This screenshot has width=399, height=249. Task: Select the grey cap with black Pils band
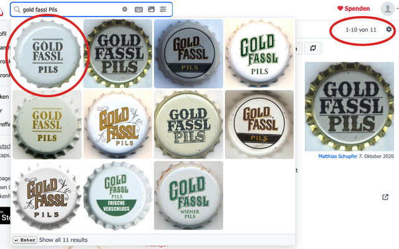(188, 54)
